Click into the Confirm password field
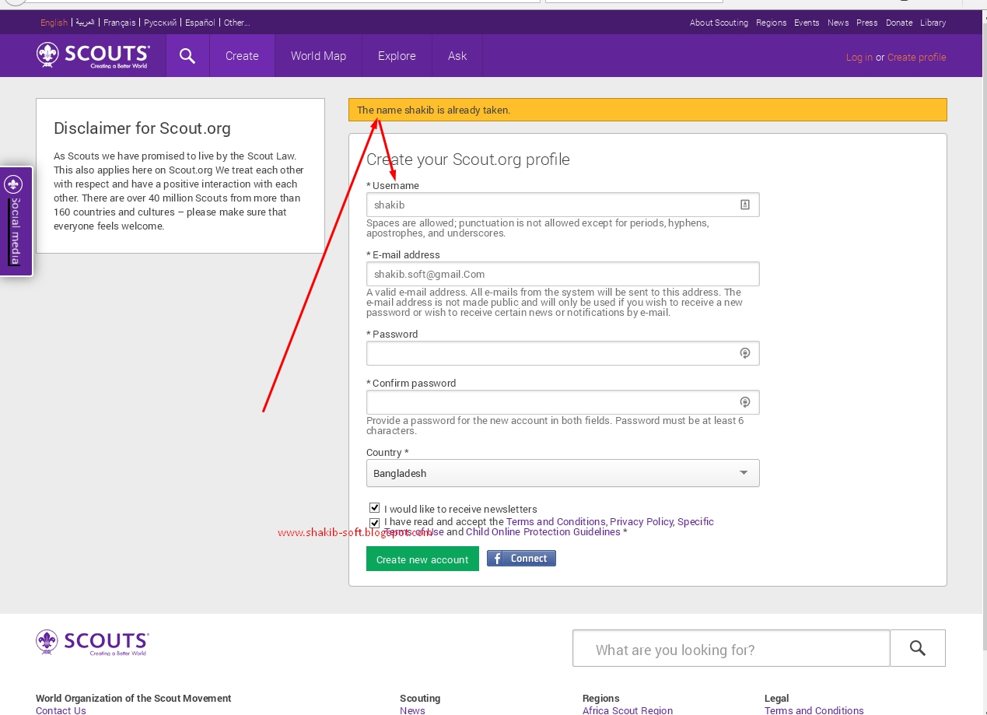 pos(562,402)
